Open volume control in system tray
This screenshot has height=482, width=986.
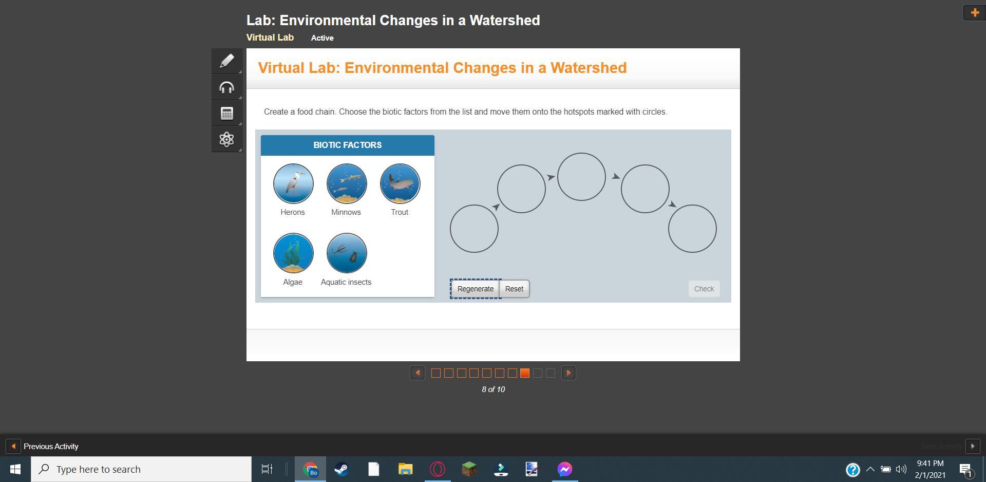point(901,469)
